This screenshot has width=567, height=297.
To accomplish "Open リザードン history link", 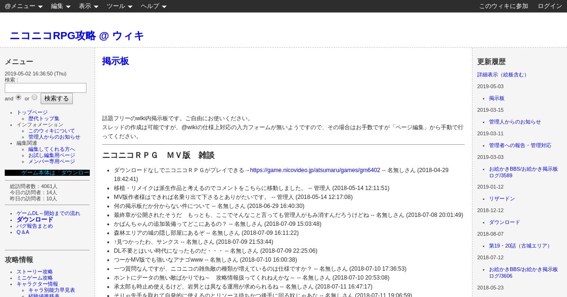I will click(502, 198).
